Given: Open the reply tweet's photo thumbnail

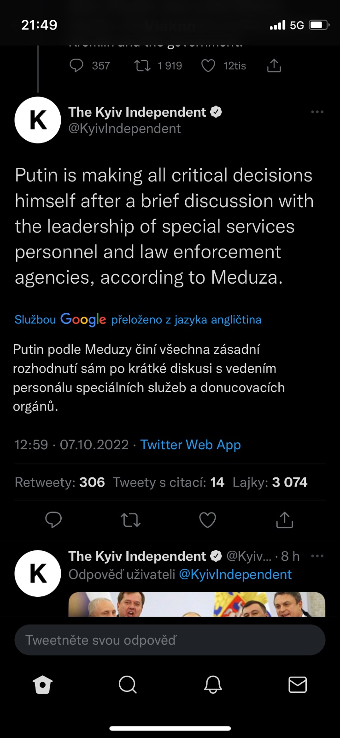Looking at the screenshot, I should (197, 604).
